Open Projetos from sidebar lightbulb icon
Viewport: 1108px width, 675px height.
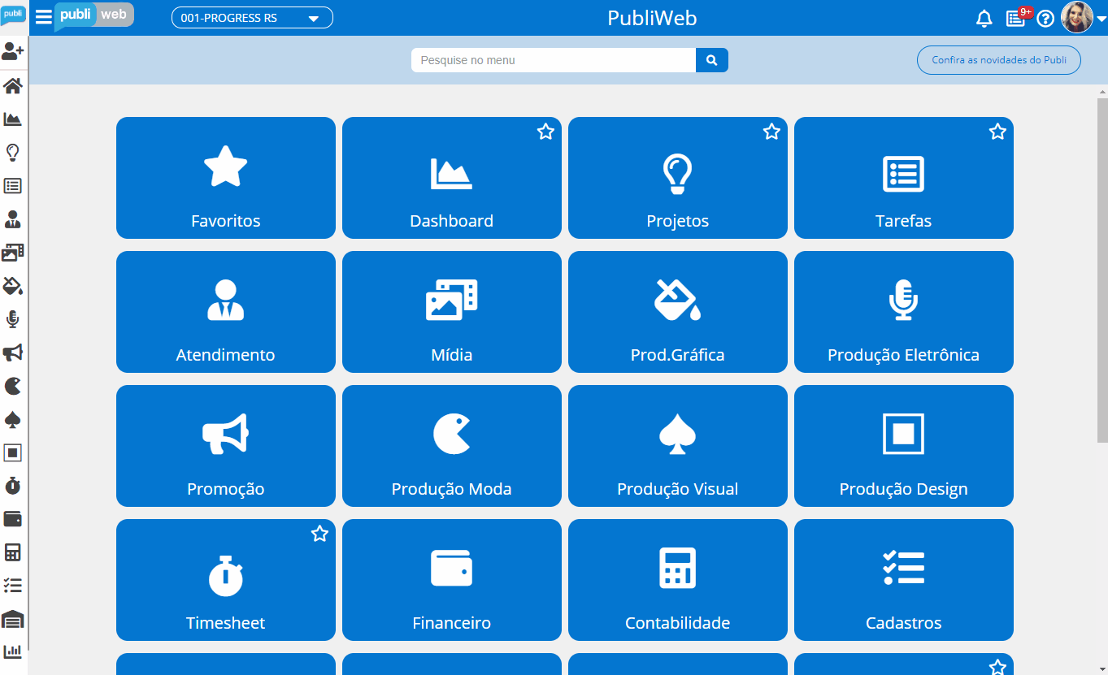tap(13, 152)
